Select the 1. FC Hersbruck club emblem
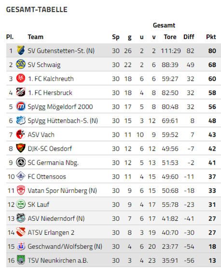Image resolution: width=221 pixels, height=268 pixels. [x=21, y=92]
